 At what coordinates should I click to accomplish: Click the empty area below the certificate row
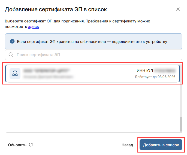point(90,107)
